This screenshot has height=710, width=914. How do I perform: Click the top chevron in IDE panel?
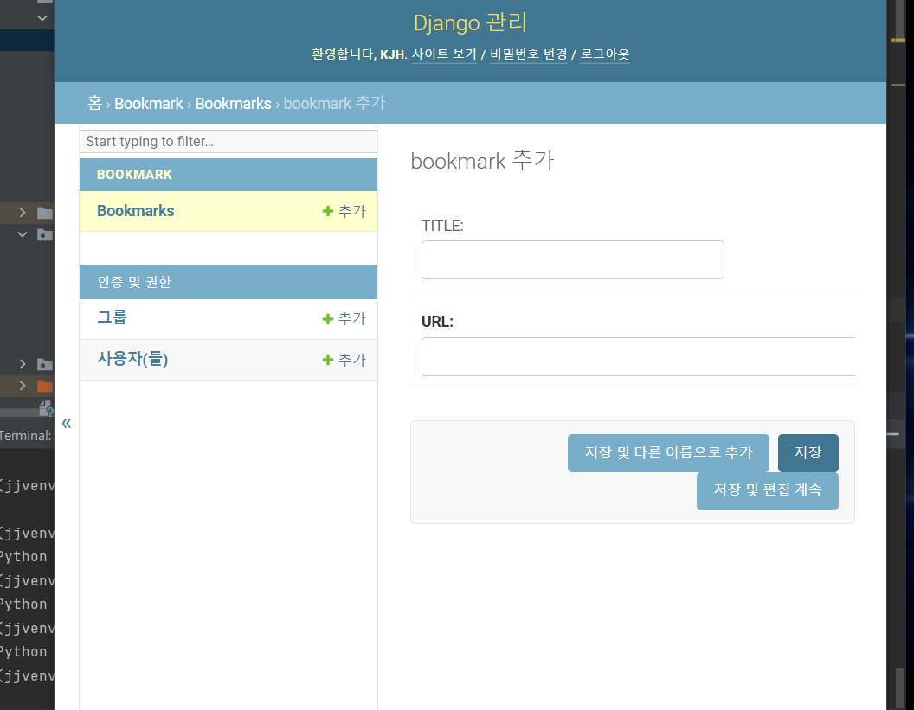coord(42,18)
